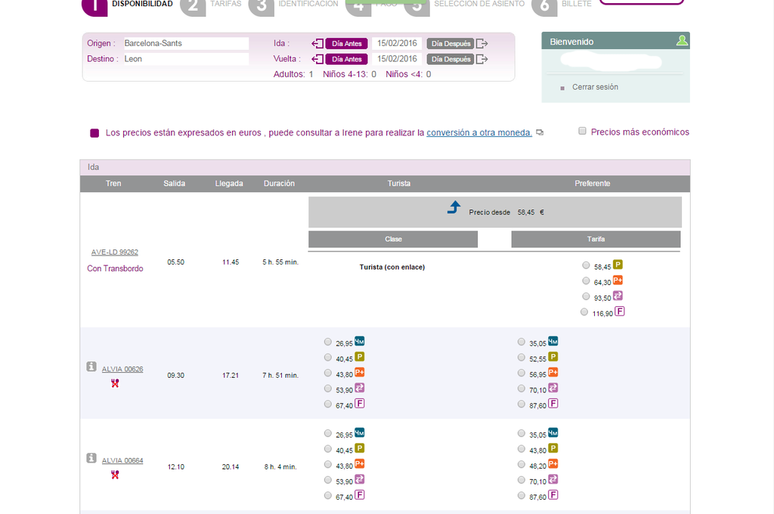This screenshot has width=774, height=514.
Task: Click the P+ fare icon next to 64,30
Action: 618,280
